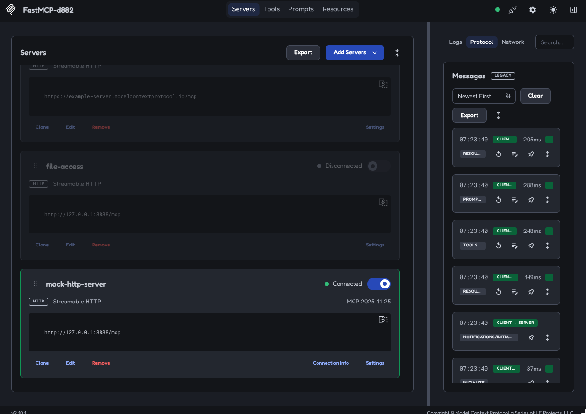This screenshot has height=414, width=586.
Task: Pin the 205ms message
Action: click(531, 154)
